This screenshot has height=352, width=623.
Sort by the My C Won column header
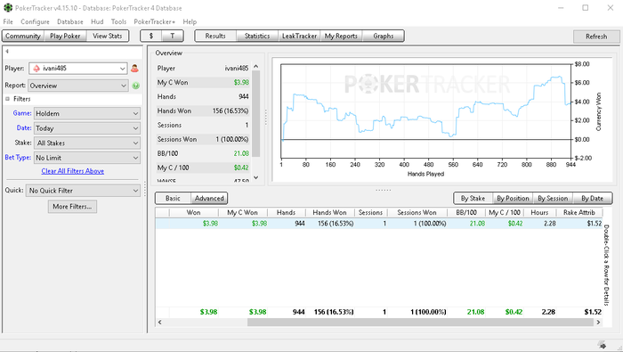(x=242, y=212)
